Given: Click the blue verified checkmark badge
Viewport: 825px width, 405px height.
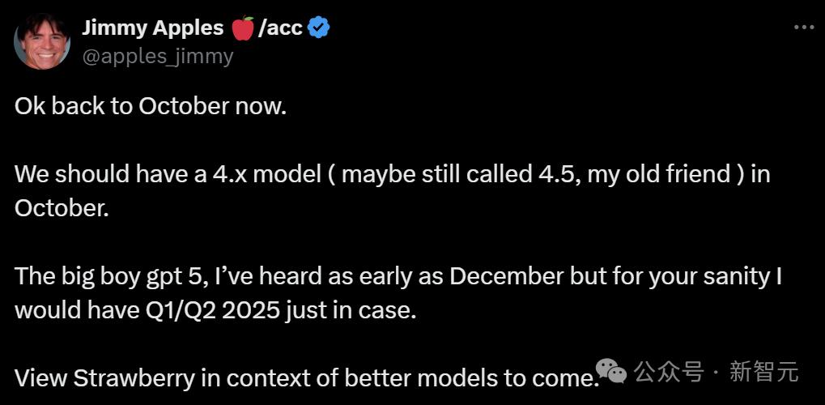Looking at the screenshot, I should (x=319, y=28).
